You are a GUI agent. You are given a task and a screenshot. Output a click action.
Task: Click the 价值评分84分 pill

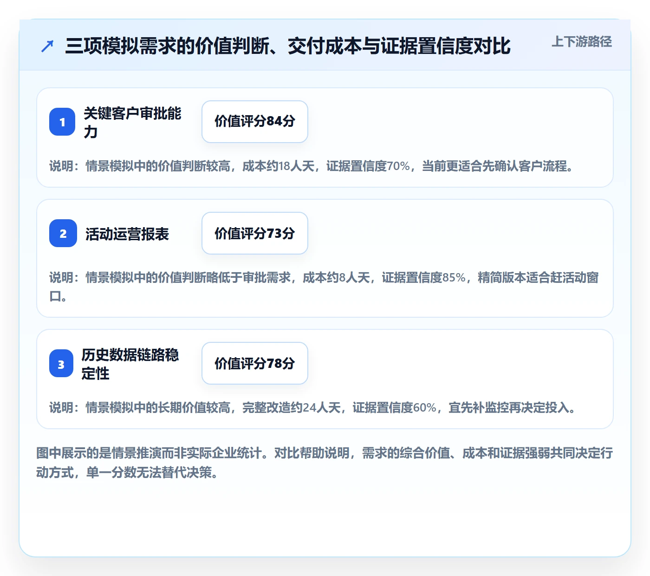255,122
